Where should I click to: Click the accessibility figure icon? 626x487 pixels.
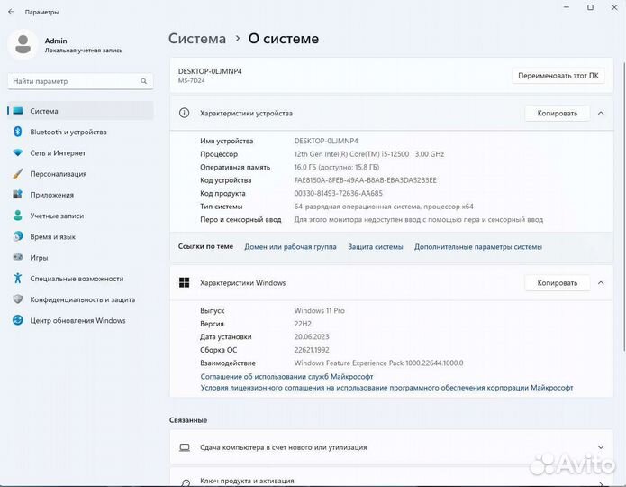[18, 278]
